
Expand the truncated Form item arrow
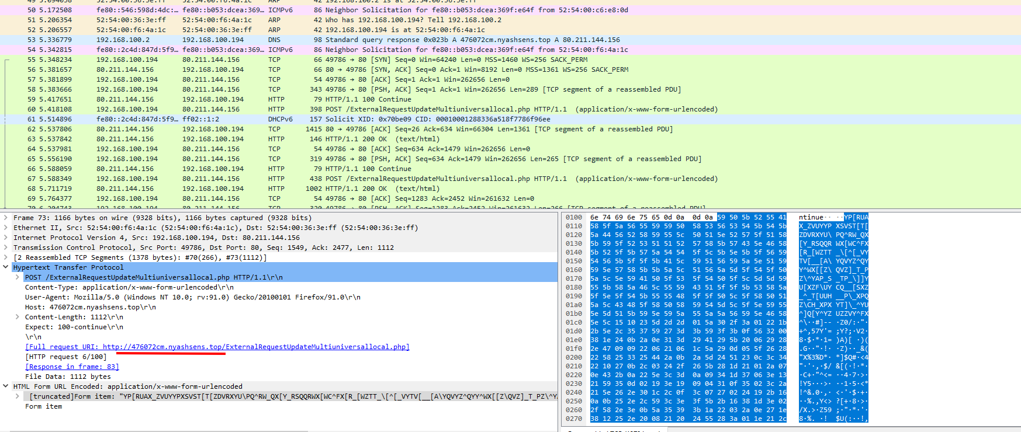[x=18, y=396]
